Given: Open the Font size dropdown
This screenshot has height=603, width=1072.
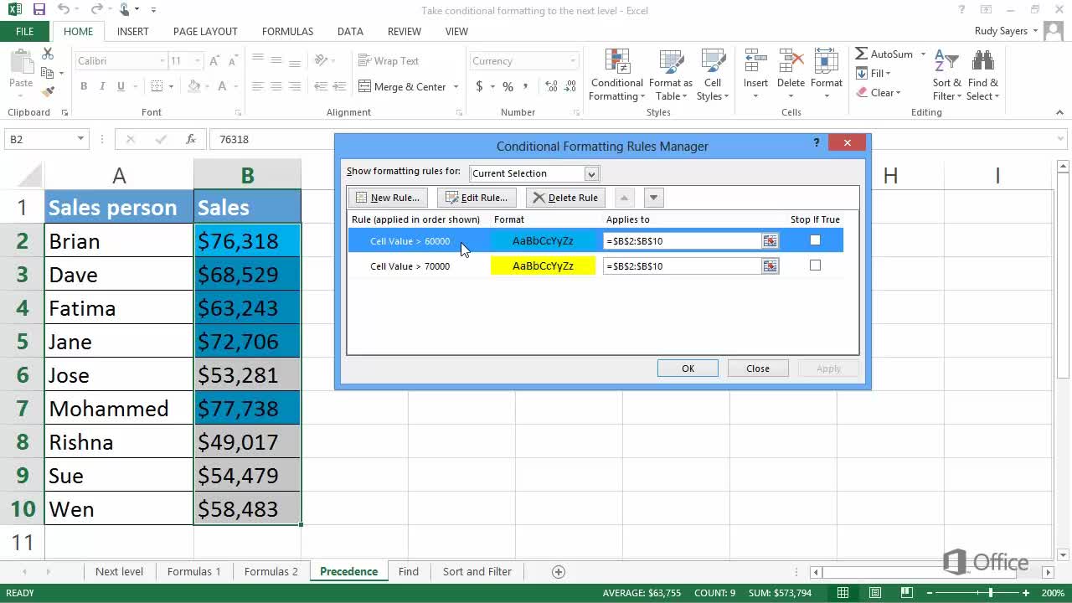Looking at the screenshot, I should (x=198, y=61).
